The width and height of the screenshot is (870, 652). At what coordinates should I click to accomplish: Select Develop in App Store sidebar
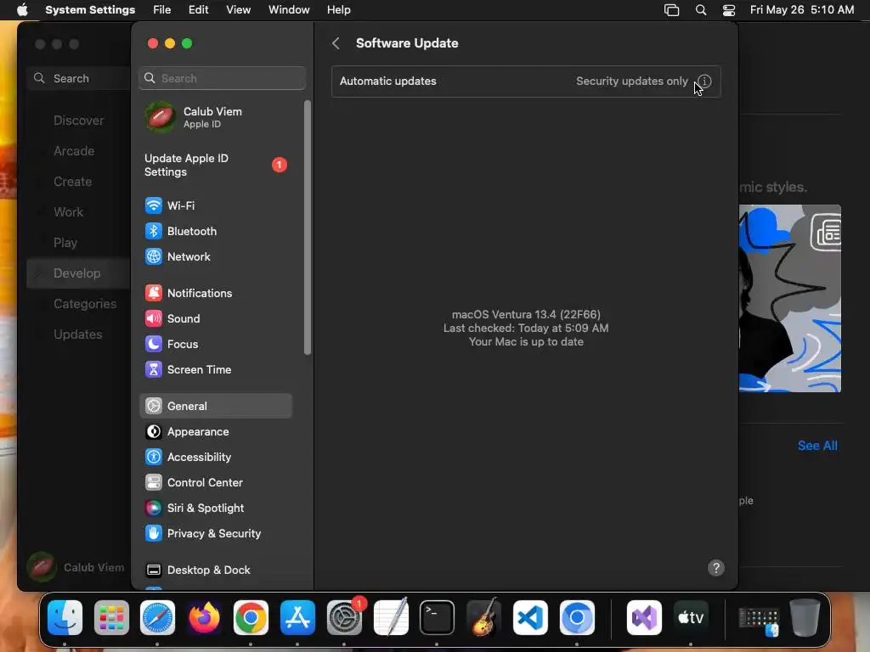79,273
